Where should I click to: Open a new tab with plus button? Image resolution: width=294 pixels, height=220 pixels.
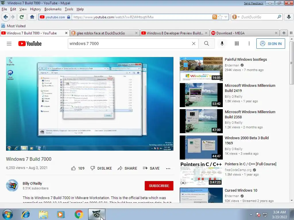pyautogui.click(x=284, y=33)
